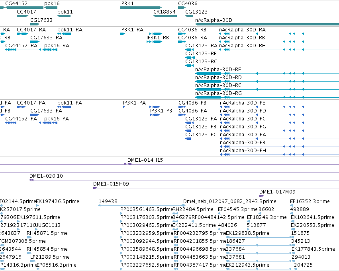Click BAC clone DME1-015H09
Screen dimensions: 339x271
(x=111, y=184)
